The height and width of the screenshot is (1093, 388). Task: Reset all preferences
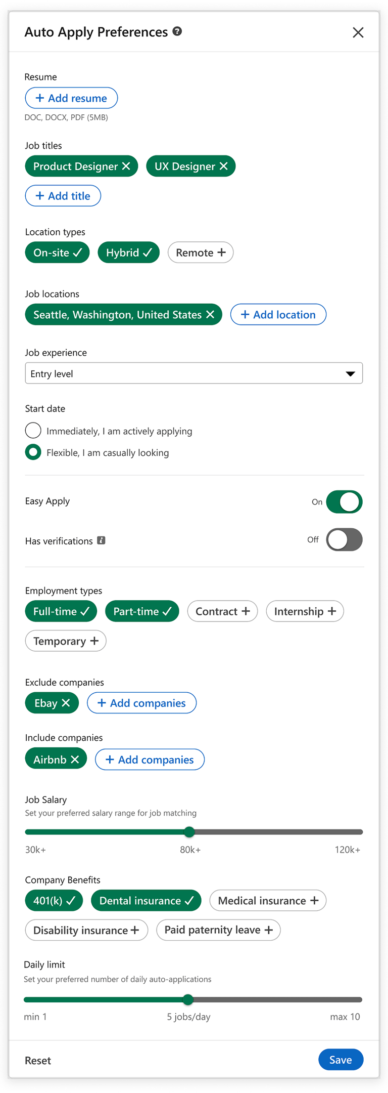pos(38,1061)
